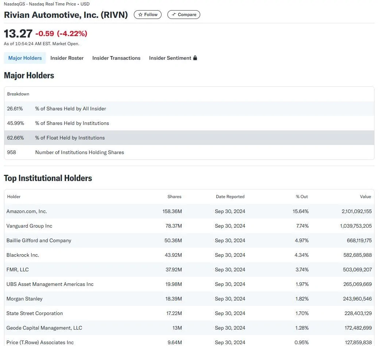Click the Value column header
This screenshot has height=346, width=380.
[365, 197]
